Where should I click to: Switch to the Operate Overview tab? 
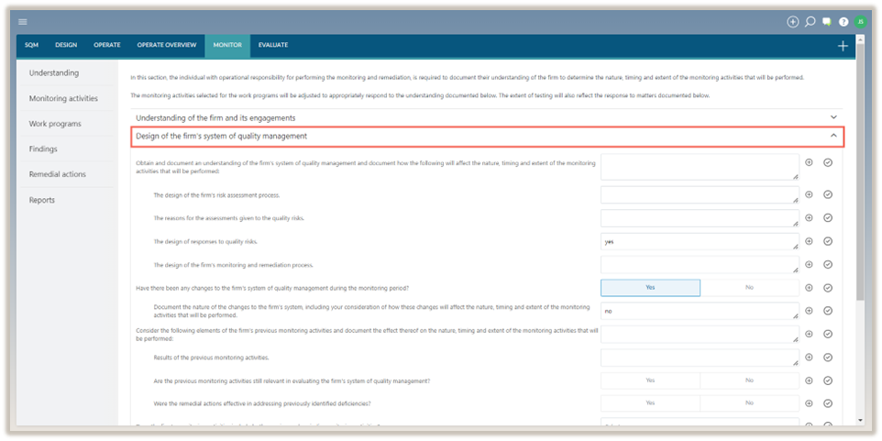click(x=167, y=45)
